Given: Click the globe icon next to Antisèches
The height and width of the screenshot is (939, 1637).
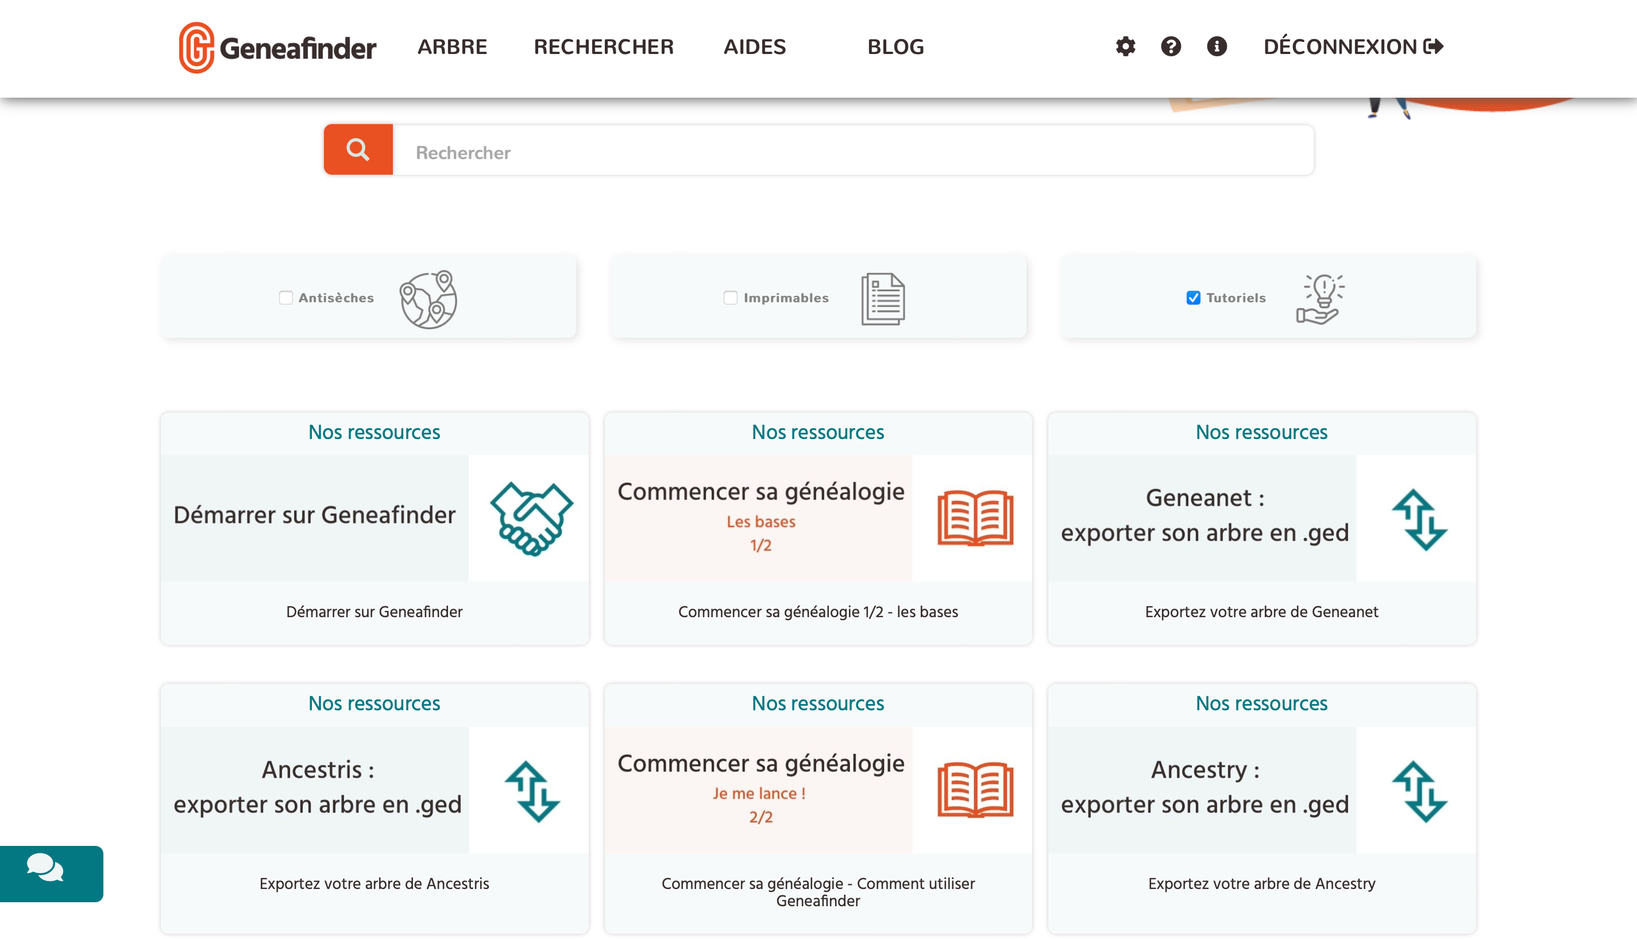Looking at the screenshot, I should (x=428, y=299).
